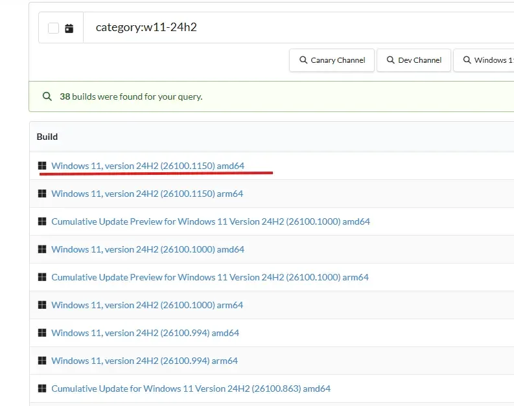Open Windows 11 24H2 (26100.994) arm64 build

[x=145, y=361]
